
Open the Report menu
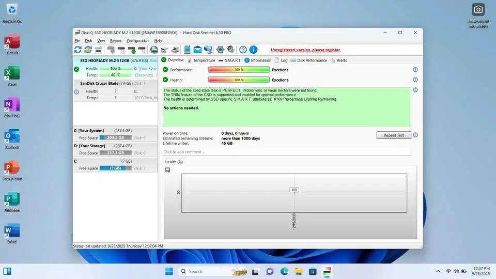click(x=116, y=41)
